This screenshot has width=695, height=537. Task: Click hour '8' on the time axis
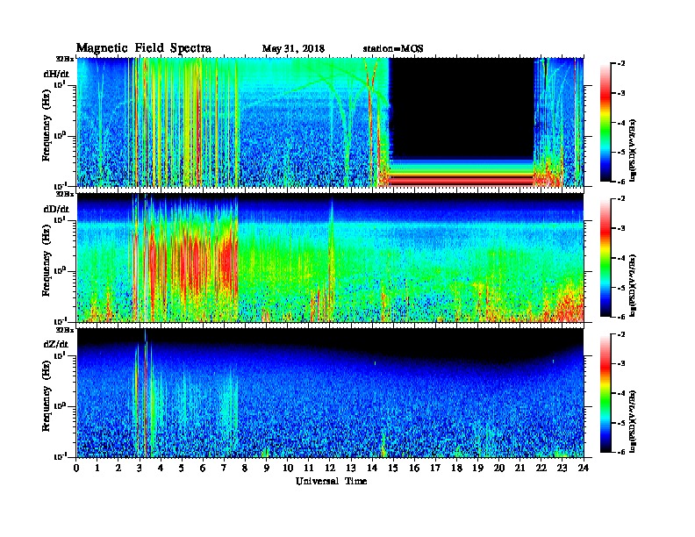[x=245, y=468]
